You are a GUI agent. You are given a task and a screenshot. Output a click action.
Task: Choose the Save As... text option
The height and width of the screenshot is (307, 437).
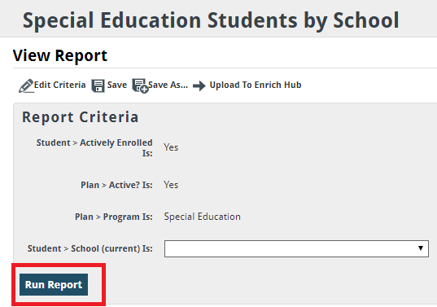coord(168,85)
